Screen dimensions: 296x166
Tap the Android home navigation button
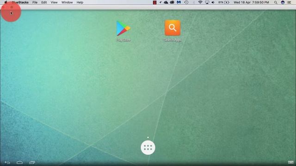19,162
